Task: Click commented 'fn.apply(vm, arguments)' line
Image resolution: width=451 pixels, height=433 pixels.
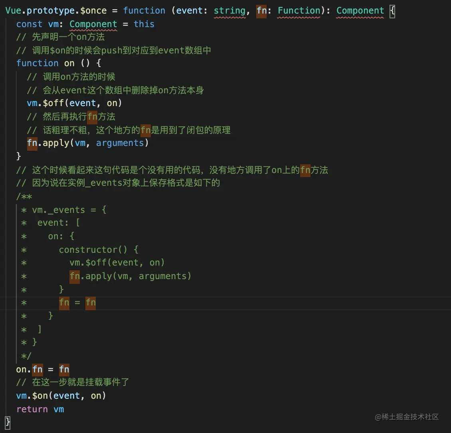Action: (130, 276)
